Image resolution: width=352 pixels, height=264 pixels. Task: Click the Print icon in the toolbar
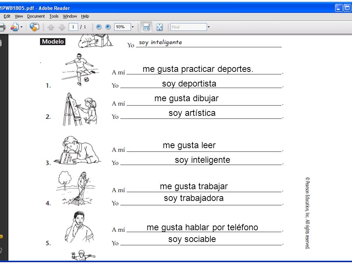2,27
